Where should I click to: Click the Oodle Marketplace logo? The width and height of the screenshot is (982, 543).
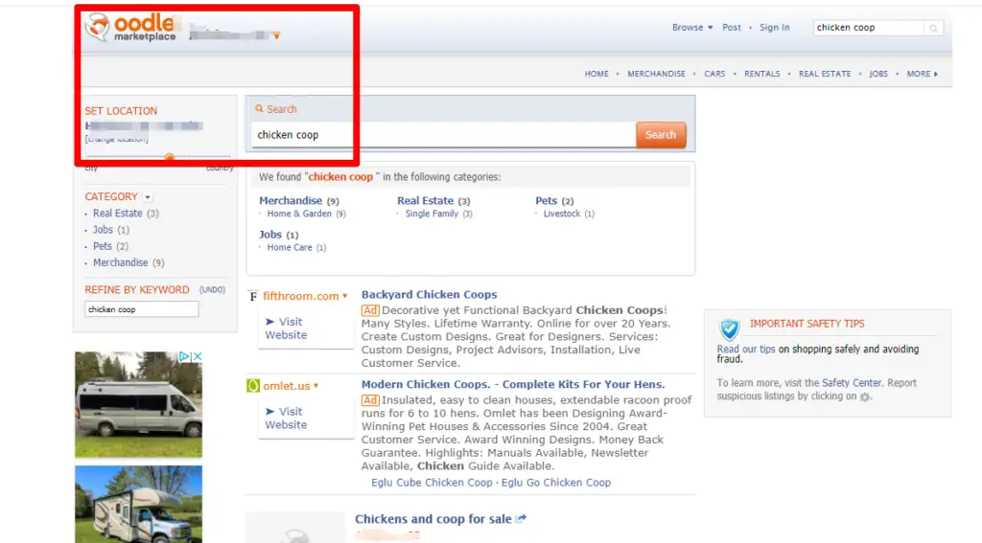pyautogui.click(x=130, y=28)
